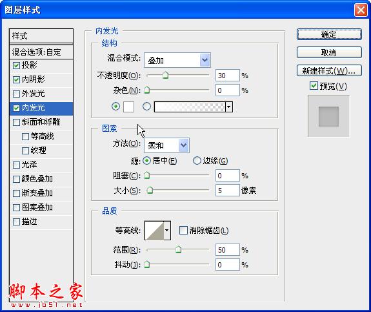Select the 居中(E) source radio button

(147, 161)
